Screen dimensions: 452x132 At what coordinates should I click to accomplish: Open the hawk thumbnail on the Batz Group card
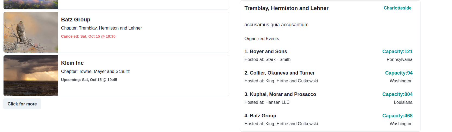(31, 32)
